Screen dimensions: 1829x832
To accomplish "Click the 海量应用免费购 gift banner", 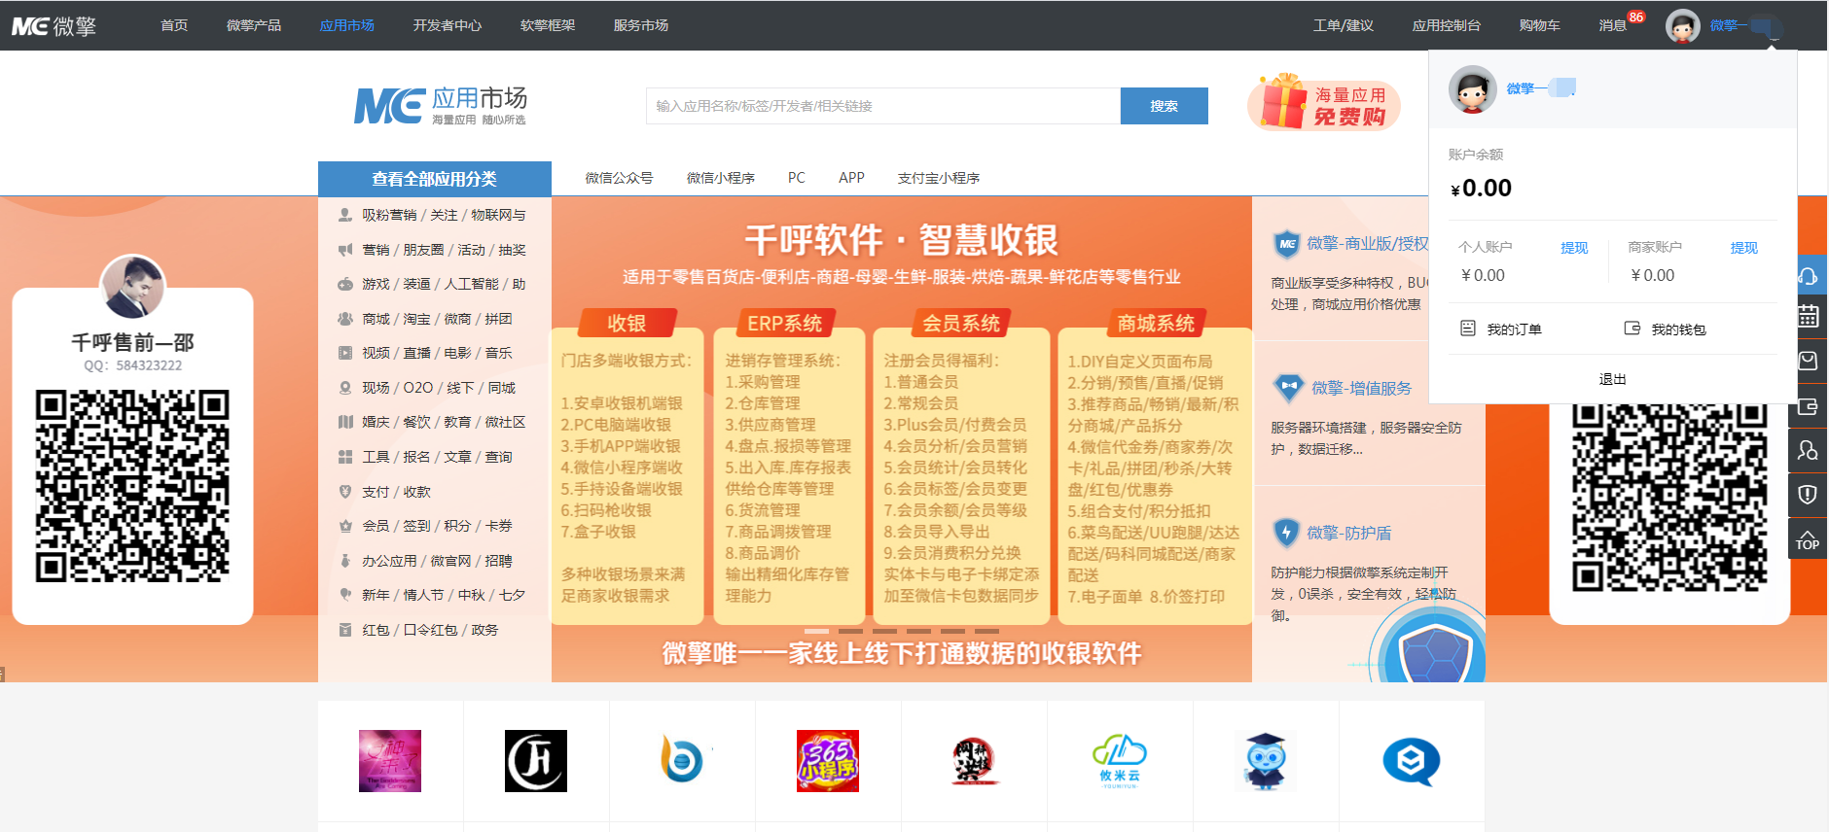I will [1324, 104].
